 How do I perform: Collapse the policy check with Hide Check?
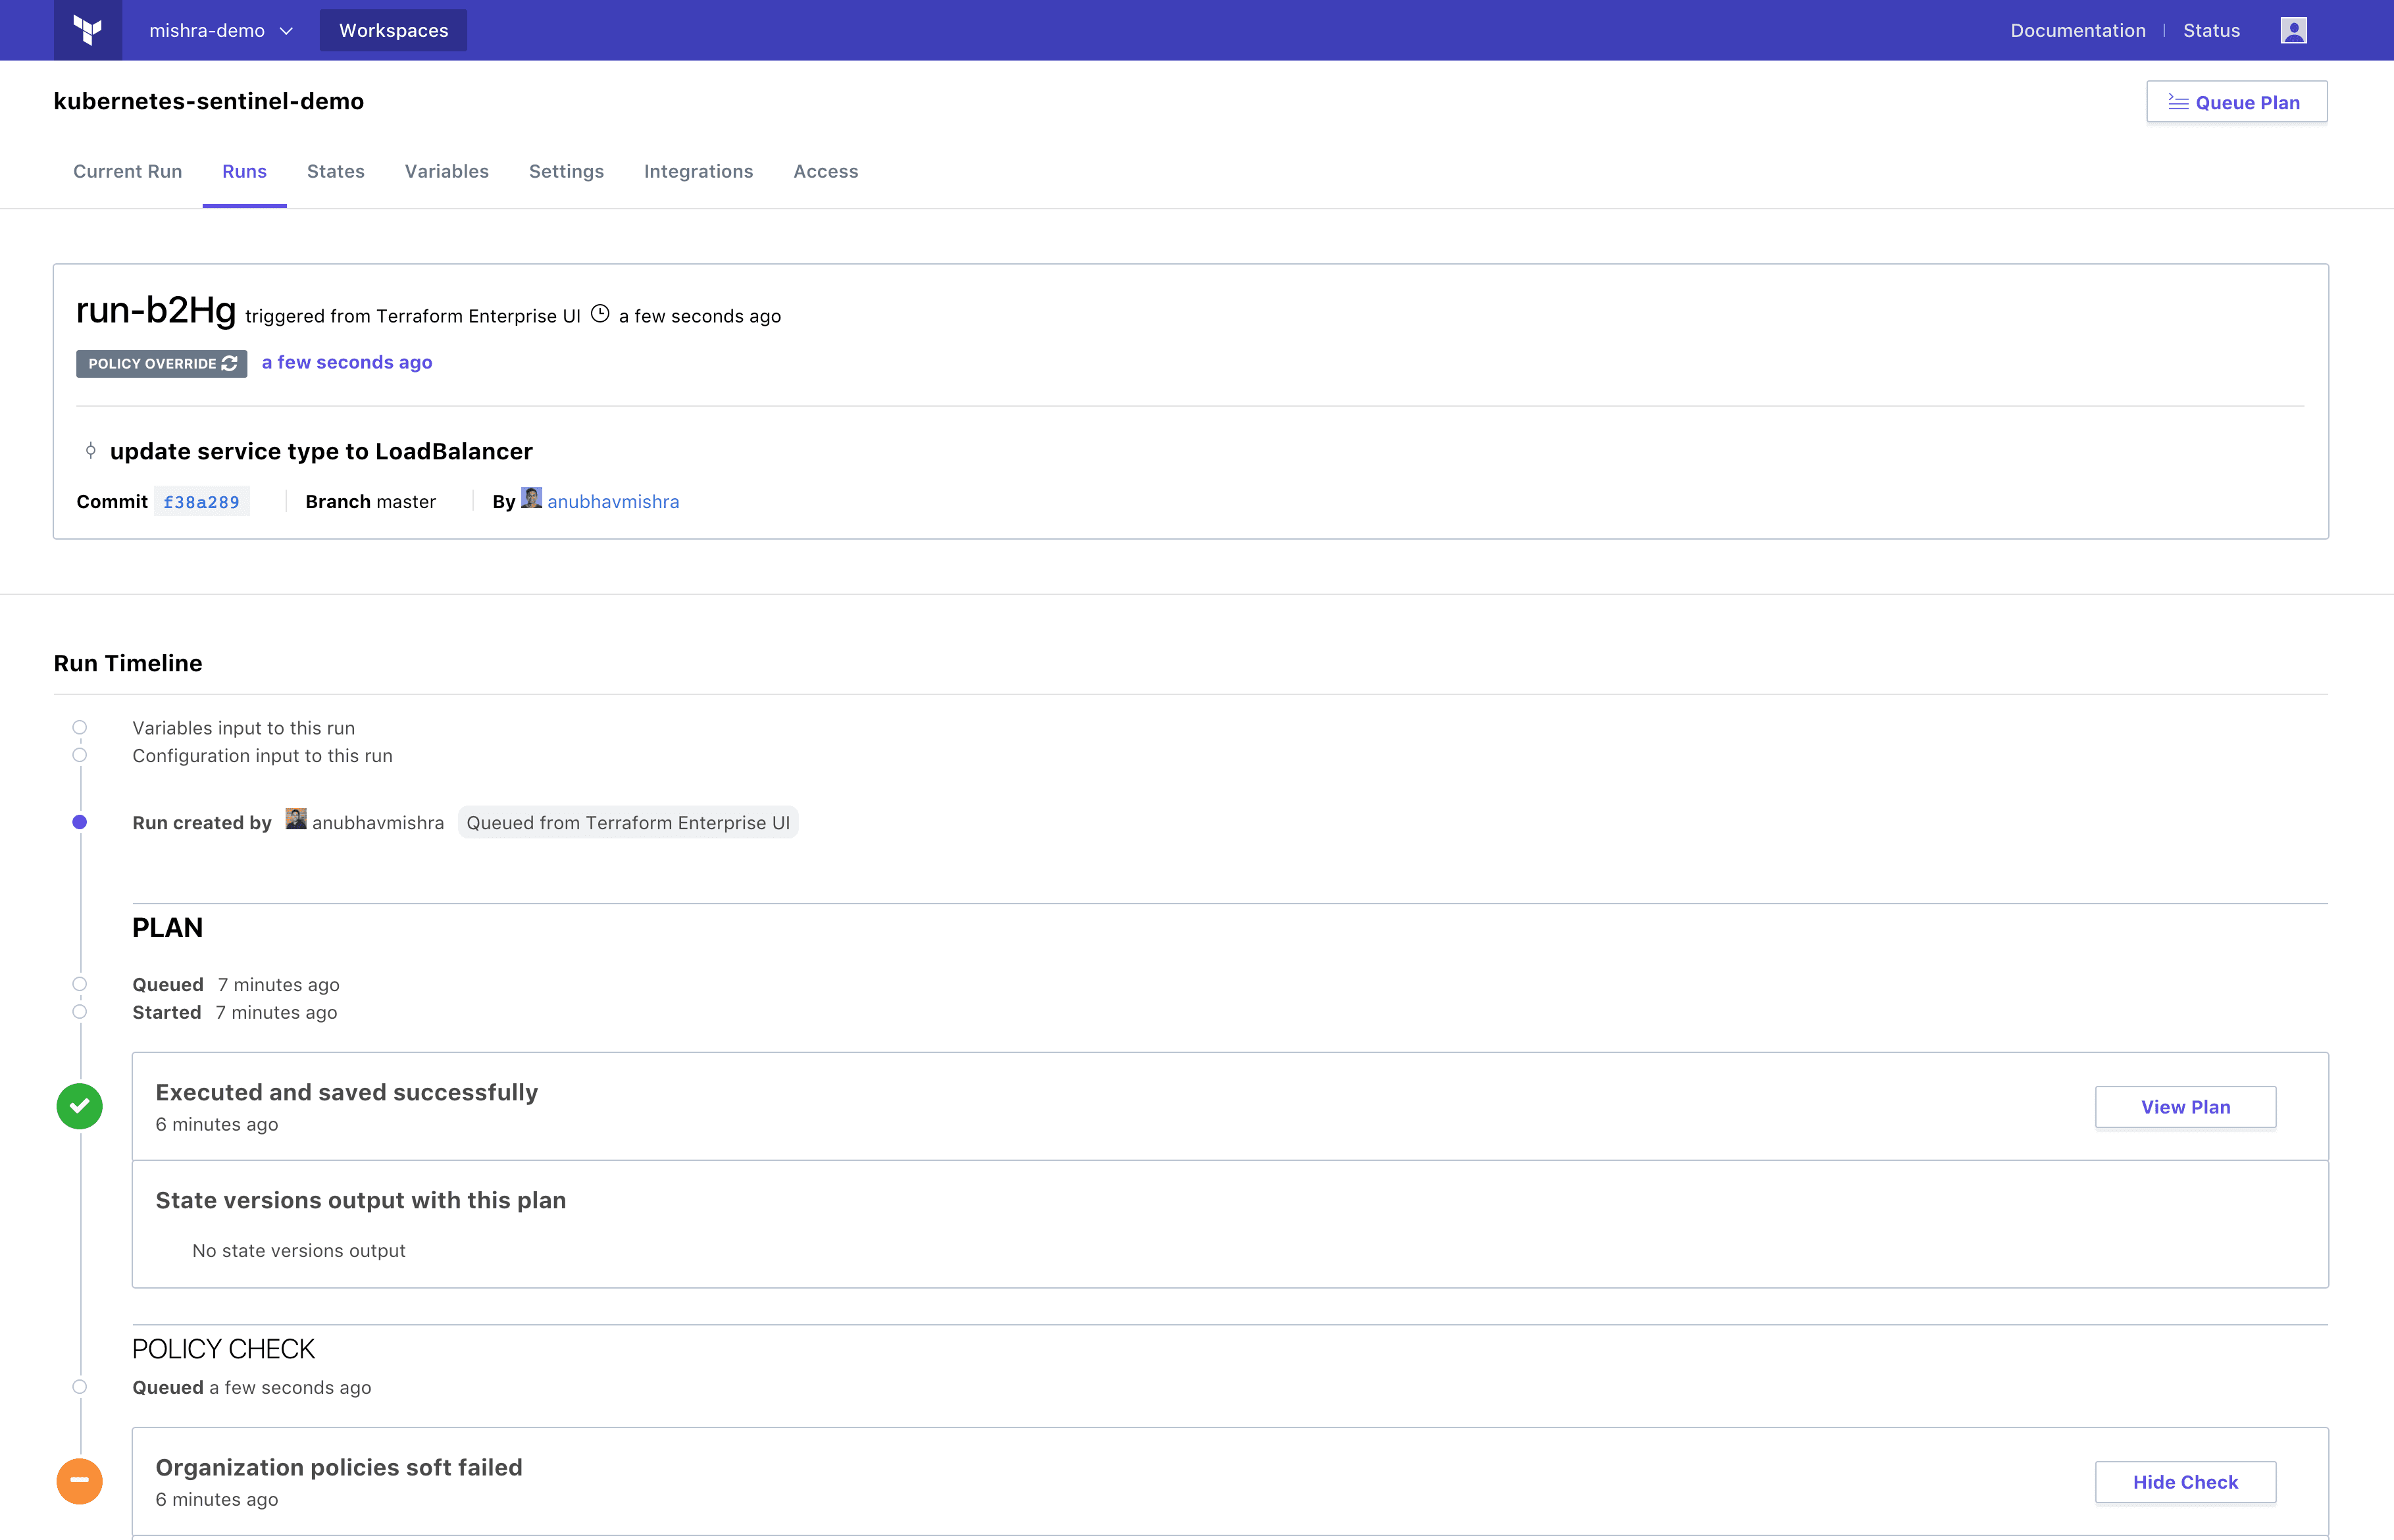[x=2185, y=1482]
